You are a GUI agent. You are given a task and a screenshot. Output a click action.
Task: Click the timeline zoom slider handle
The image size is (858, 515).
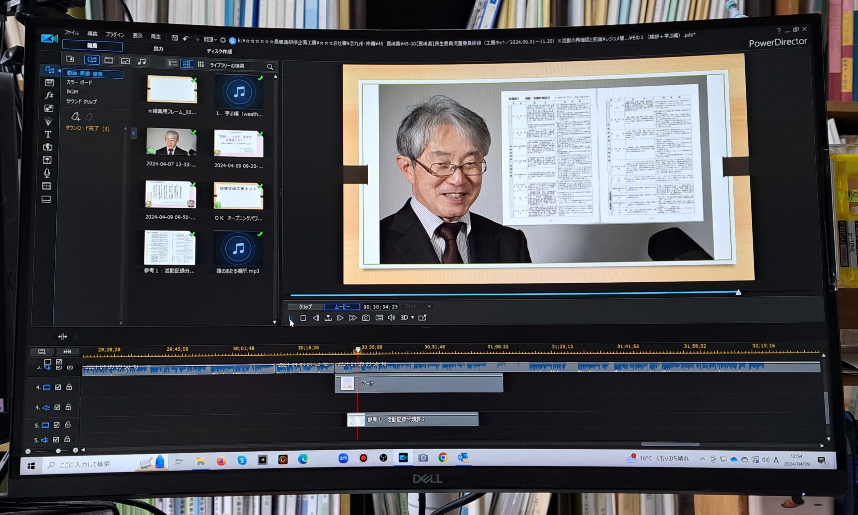(58, 451)
